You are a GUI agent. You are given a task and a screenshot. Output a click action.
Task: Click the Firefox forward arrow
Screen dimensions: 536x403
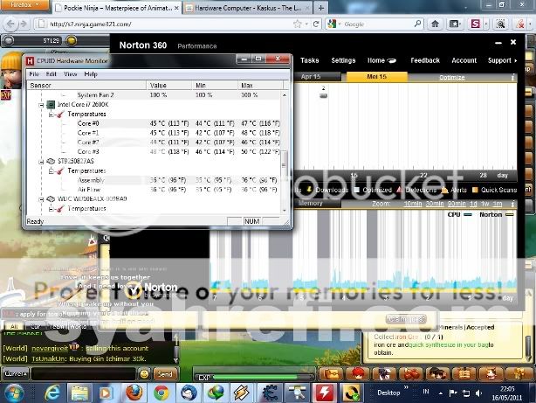24,24
